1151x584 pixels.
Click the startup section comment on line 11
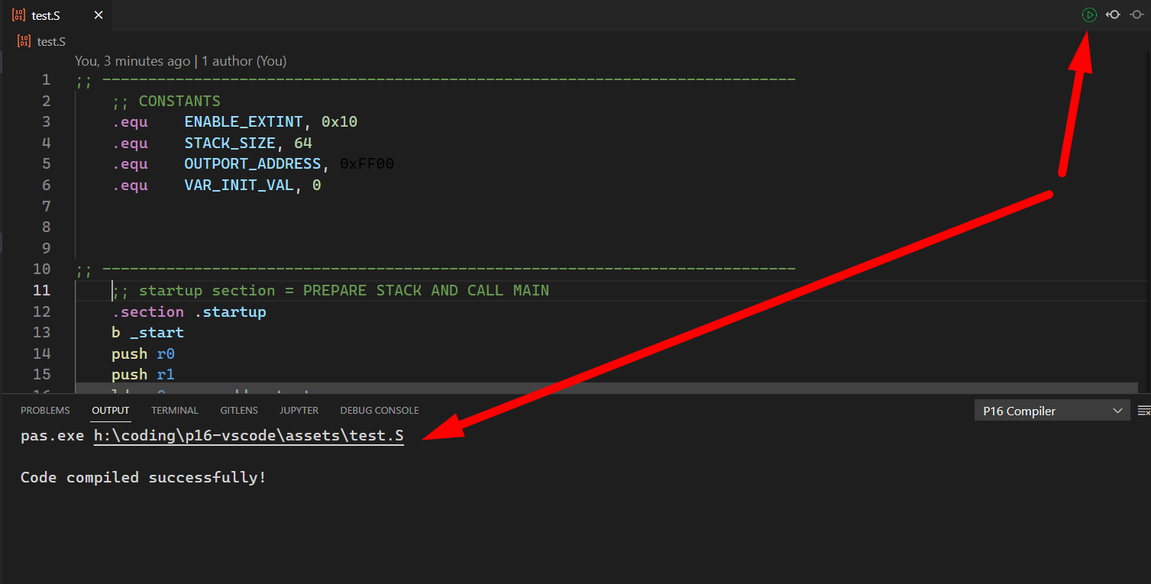[331, 291]
